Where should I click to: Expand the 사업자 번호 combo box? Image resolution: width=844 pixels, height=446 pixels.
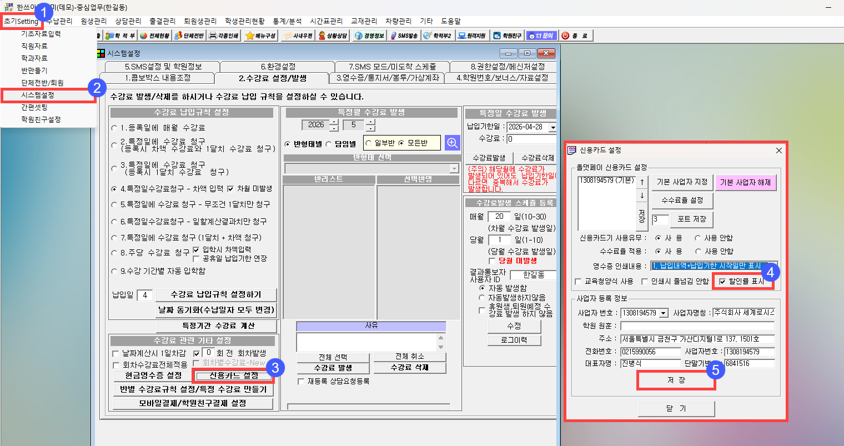663,313
